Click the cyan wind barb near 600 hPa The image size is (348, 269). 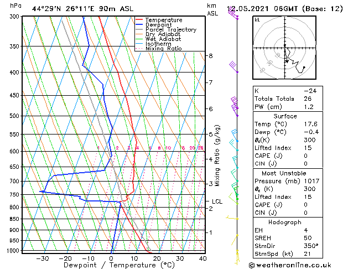(233, 144)
